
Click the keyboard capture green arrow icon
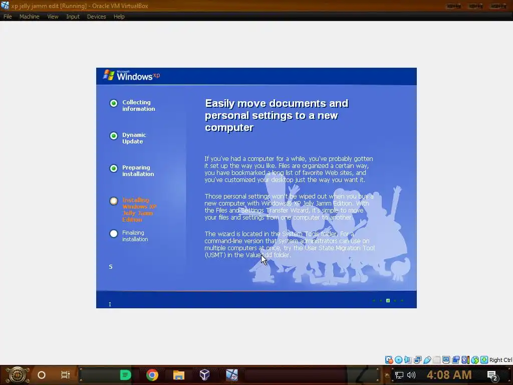pos(484,360)
